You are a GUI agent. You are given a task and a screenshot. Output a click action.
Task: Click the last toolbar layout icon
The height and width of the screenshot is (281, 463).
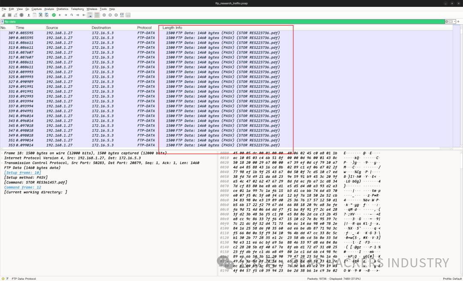(128, 15)
